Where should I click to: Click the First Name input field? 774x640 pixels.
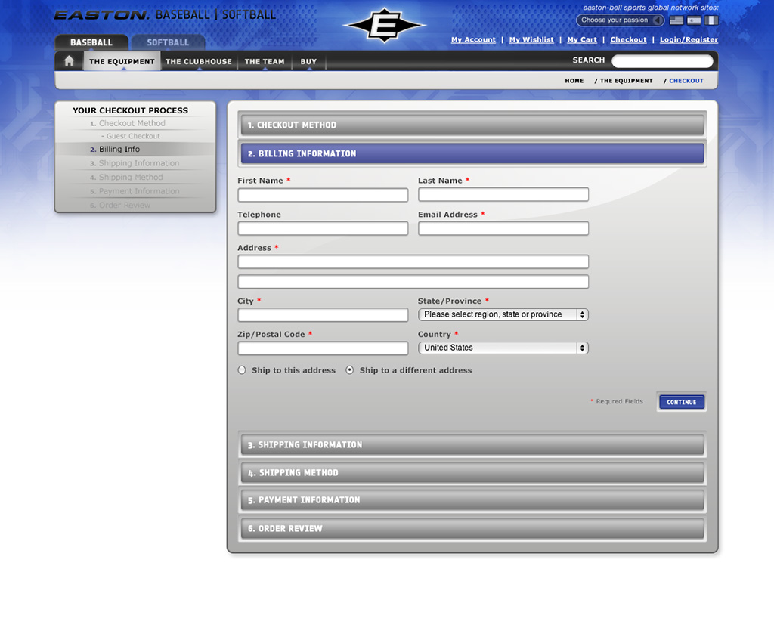click(x=323, y=195)
